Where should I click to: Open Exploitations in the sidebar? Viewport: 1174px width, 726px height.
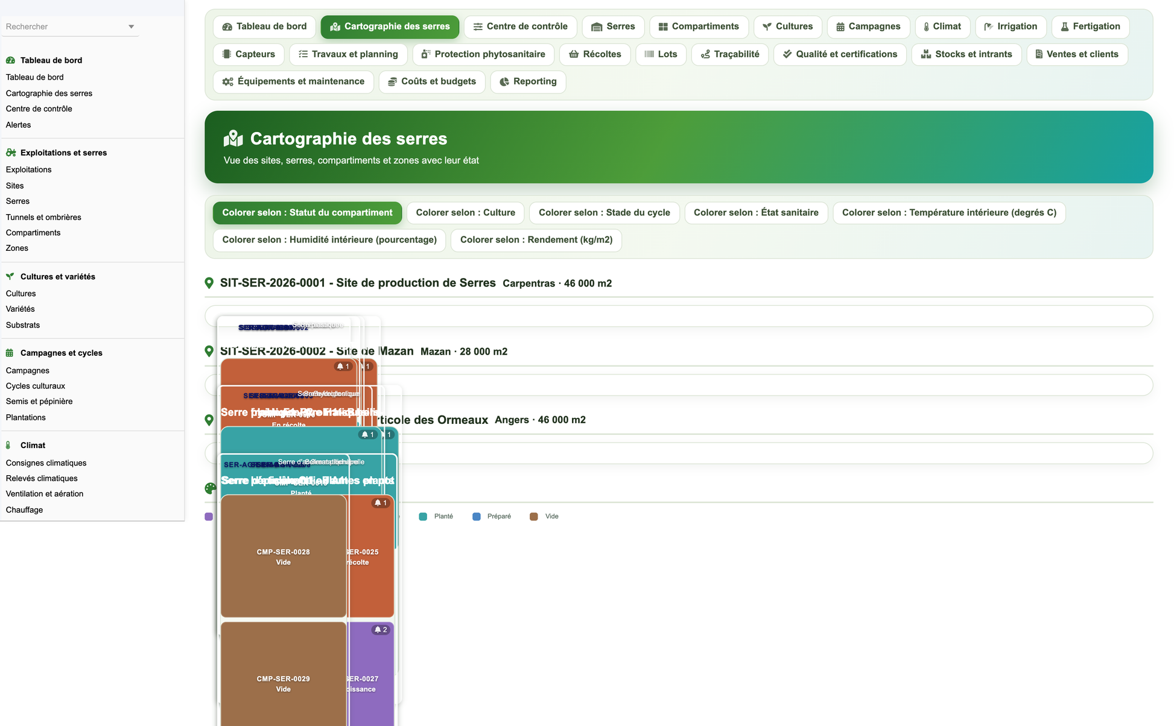pos(28,169)
